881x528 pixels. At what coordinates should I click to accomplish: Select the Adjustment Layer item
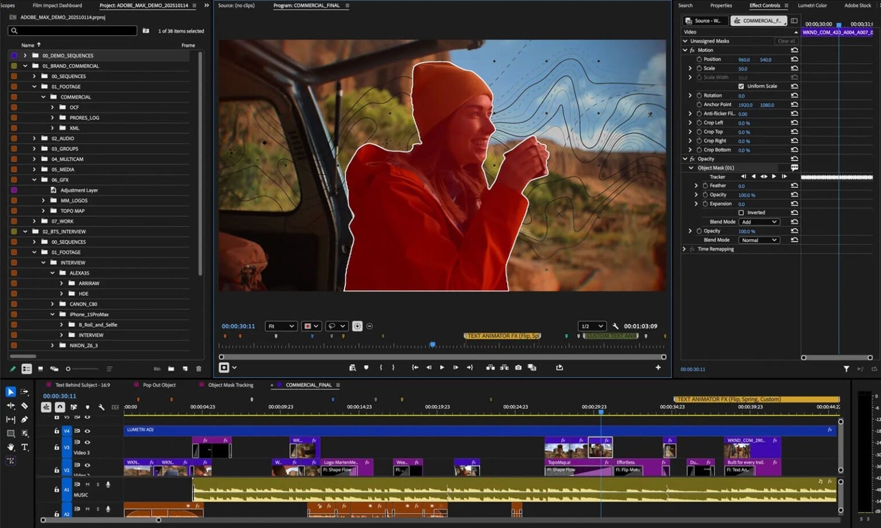[x=79, y=190]
